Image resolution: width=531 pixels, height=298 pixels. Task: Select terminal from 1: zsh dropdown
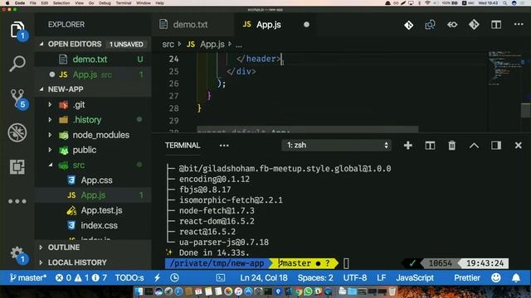pos(336,146)
